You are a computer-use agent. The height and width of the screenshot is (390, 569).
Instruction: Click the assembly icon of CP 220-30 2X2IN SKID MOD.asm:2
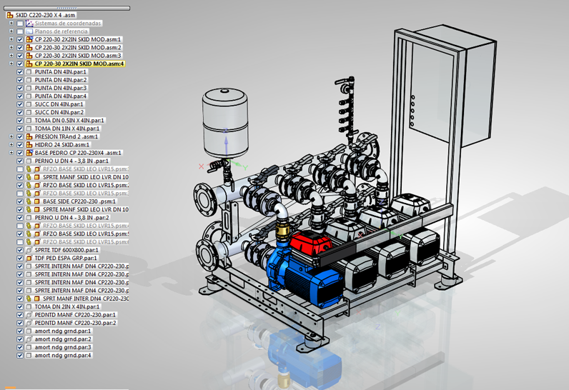[29, 47]
